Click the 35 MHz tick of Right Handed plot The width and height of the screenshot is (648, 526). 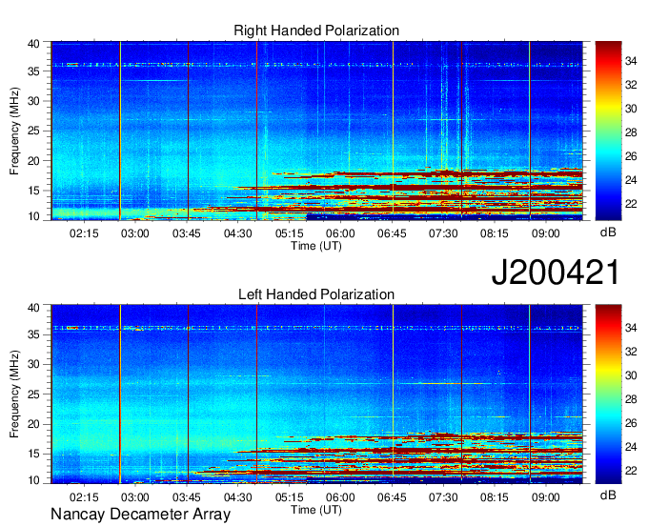pyautogui.click(x=33, y=71)
